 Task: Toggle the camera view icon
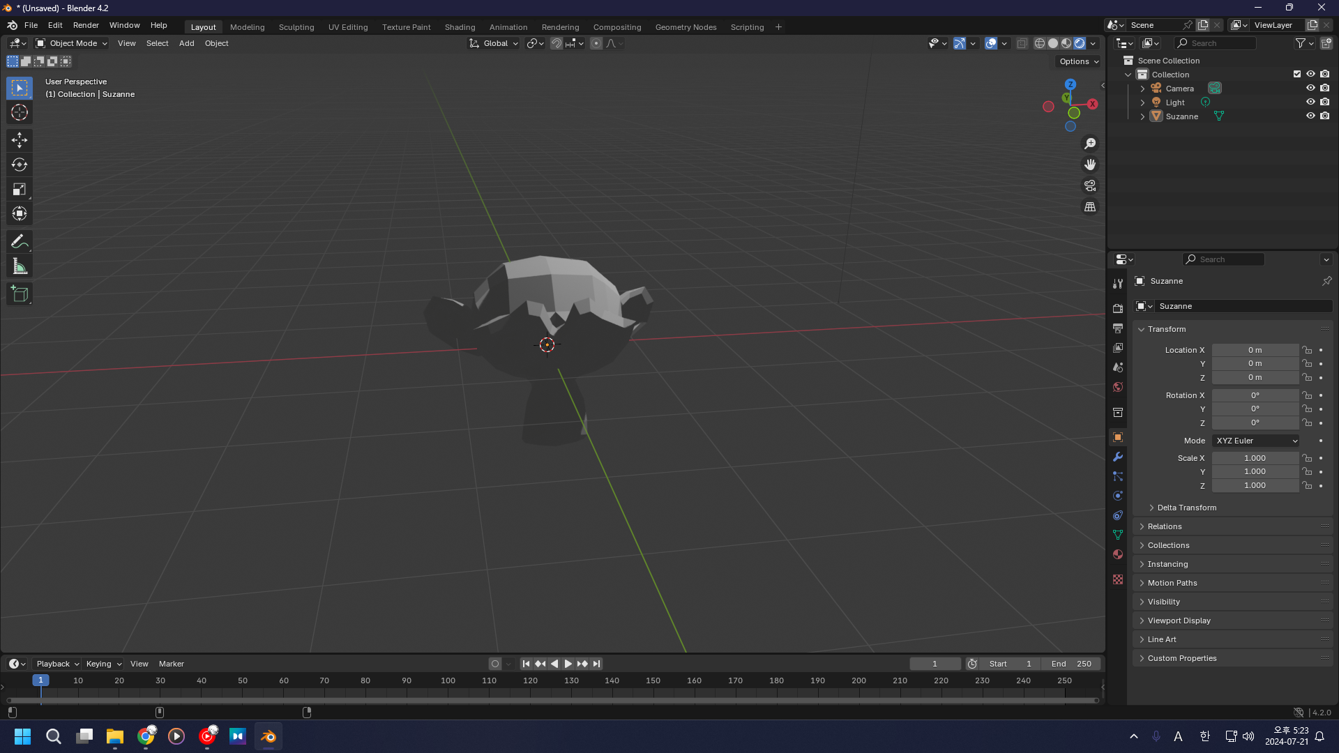tap(1090, 185)
